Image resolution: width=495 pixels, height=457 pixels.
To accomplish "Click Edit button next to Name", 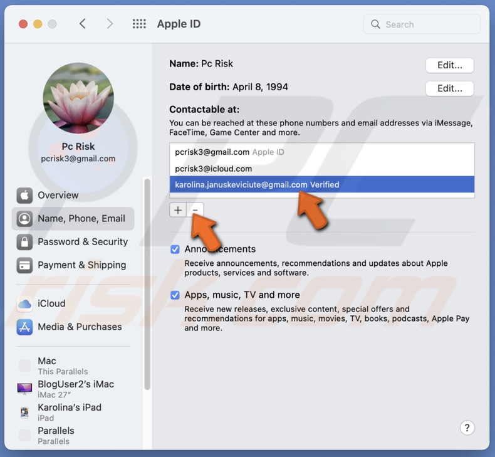I will click(449, 65).
